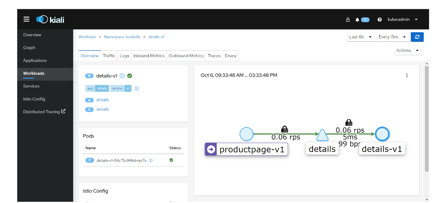Click the info icon next to details-v1 title
This screenshot has width=448, height=203.
click(122, 76)
